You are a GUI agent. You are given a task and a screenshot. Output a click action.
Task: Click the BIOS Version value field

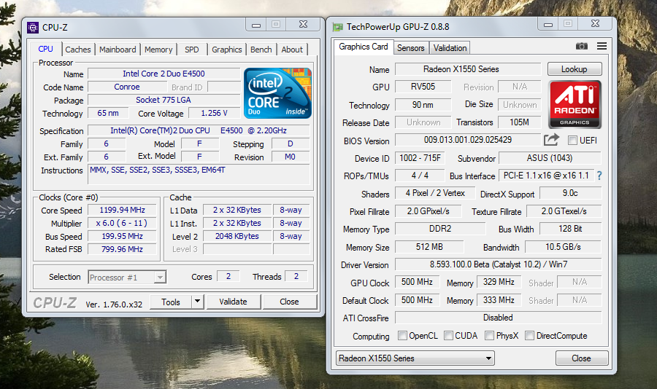467,140
